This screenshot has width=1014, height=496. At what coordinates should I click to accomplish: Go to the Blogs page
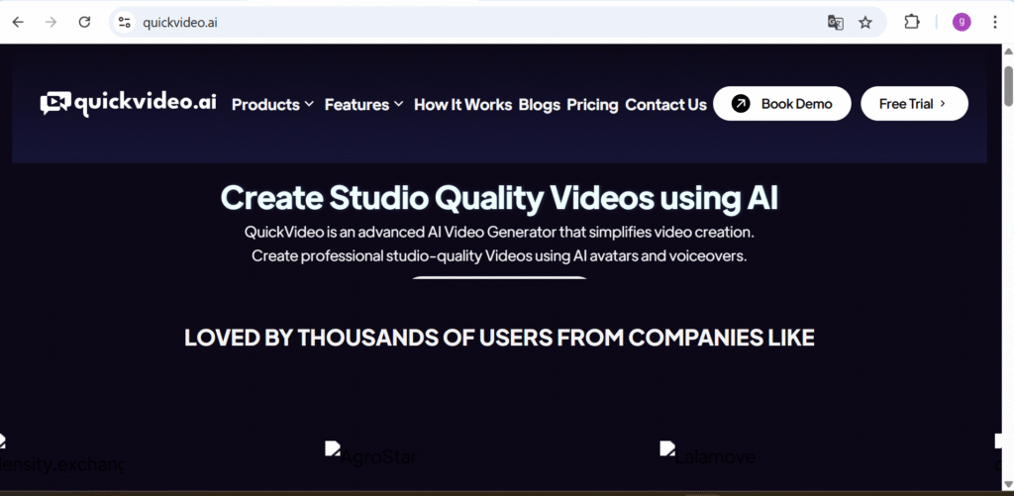[539, 104]
